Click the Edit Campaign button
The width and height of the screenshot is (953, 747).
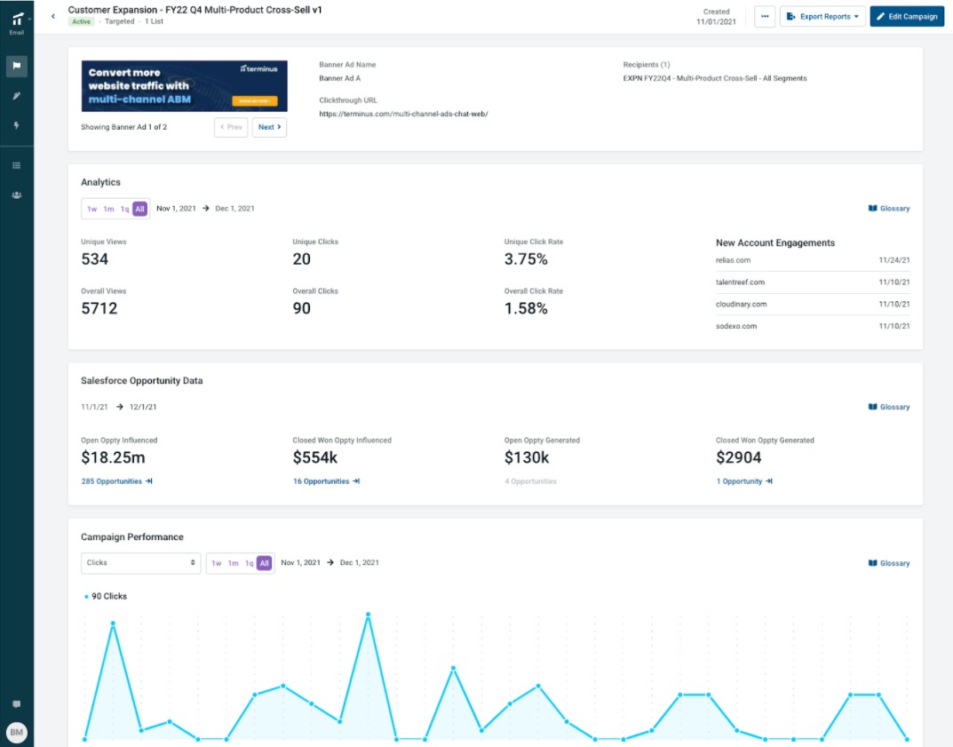click(x=906, y=16)
